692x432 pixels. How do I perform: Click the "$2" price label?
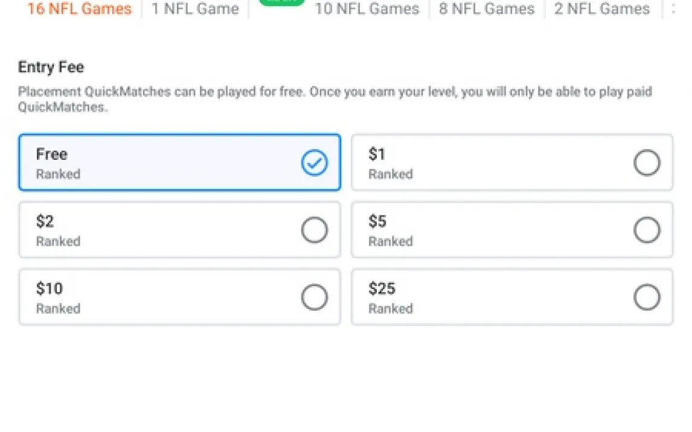click(x=45, y=221)
